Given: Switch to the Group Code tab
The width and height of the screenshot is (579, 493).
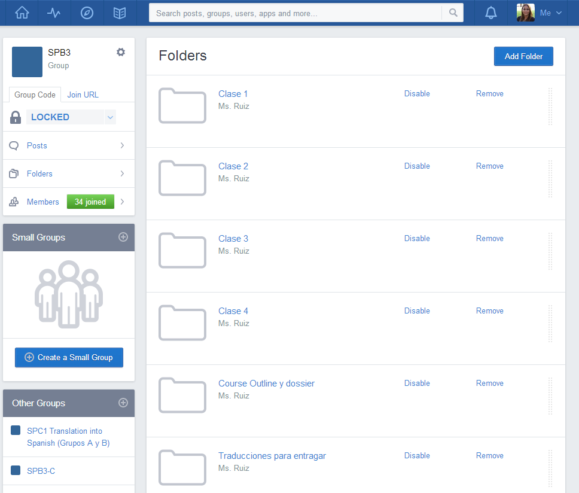Looking at the screenshot, I should [35, 95].
